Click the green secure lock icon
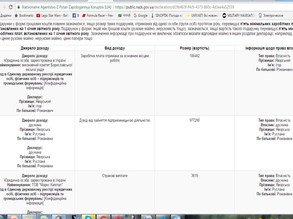293x219 pixels. [x=19, y=7]
